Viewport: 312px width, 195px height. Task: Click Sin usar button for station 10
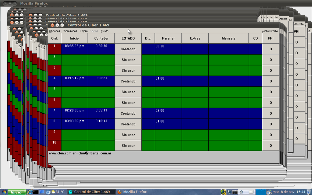tap(128, 146)
